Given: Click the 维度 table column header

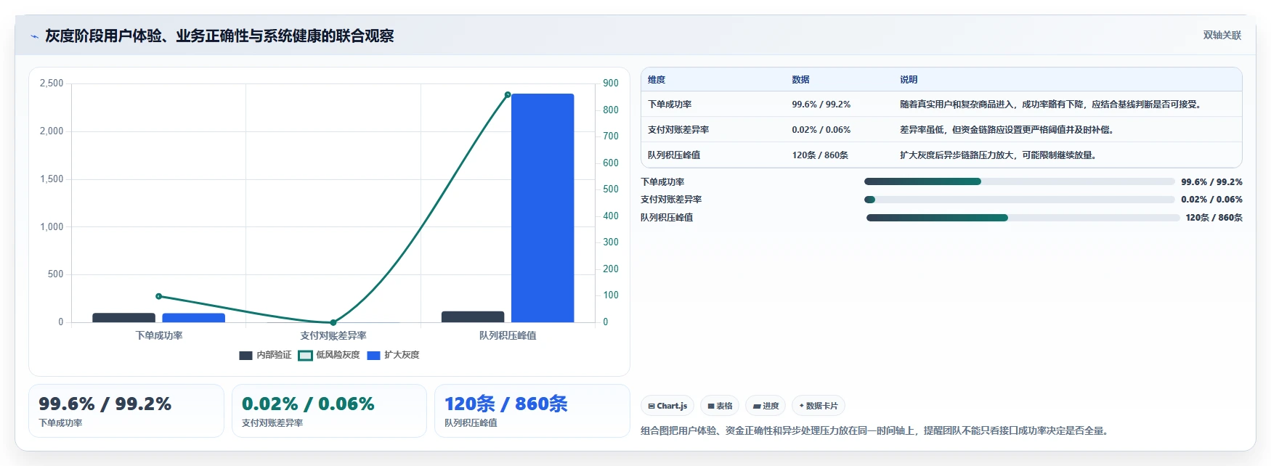Looking at the screenshot, I should click(x=657, y=80).
